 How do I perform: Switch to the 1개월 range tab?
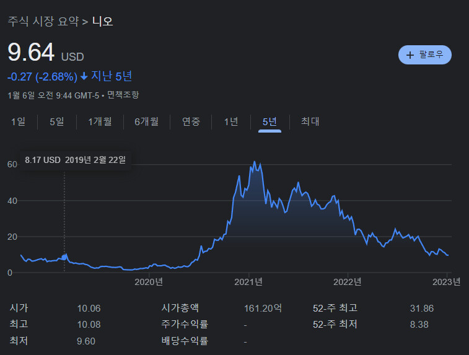100,121
